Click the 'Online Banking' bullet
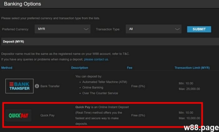Image resolution: width=219 pixels, height=132 pixels. tap(93, 88)
